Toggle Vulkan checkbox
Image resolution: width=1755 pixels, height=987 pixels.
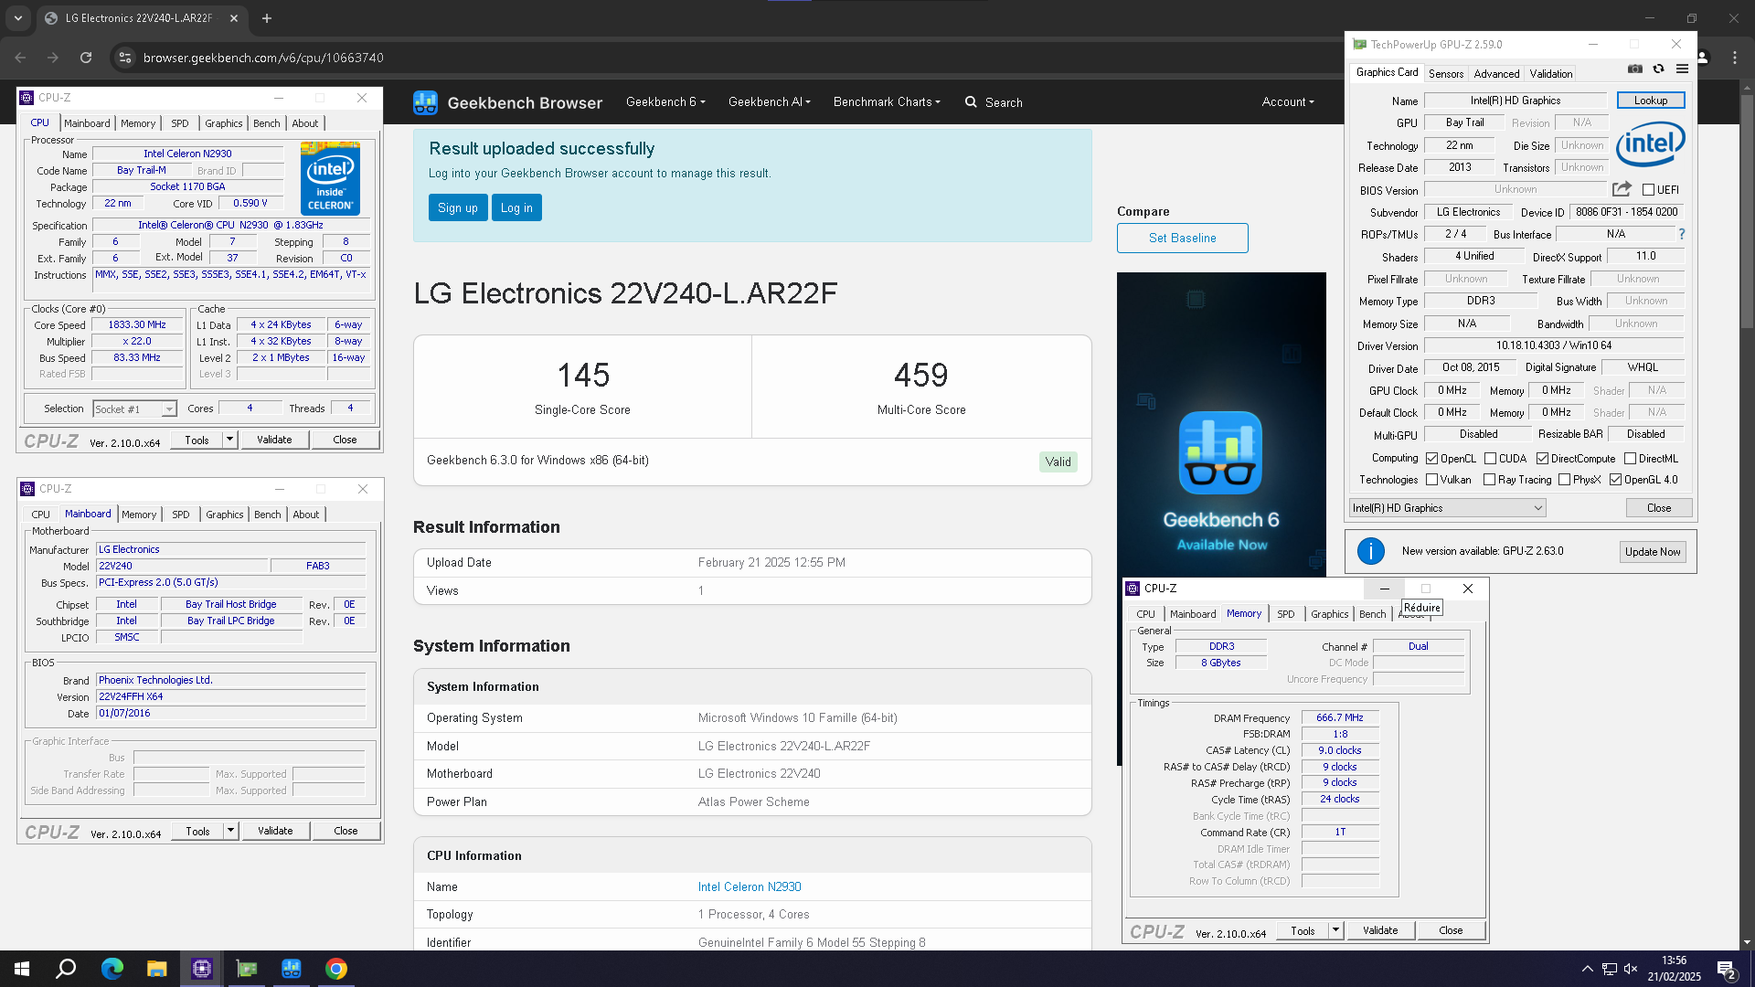pyautogui.click(x=1432, y=480)
